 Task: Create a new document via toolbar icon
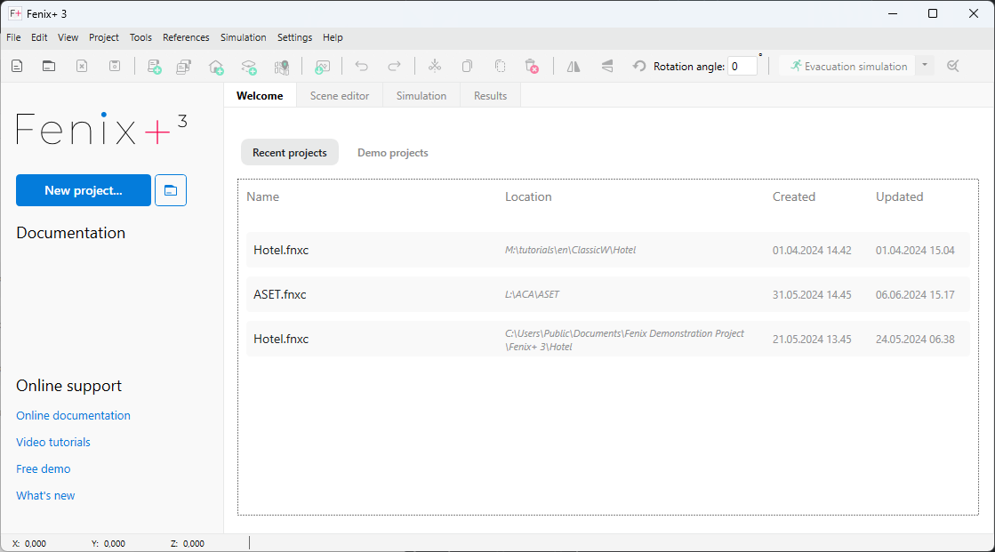coord(16,66)
